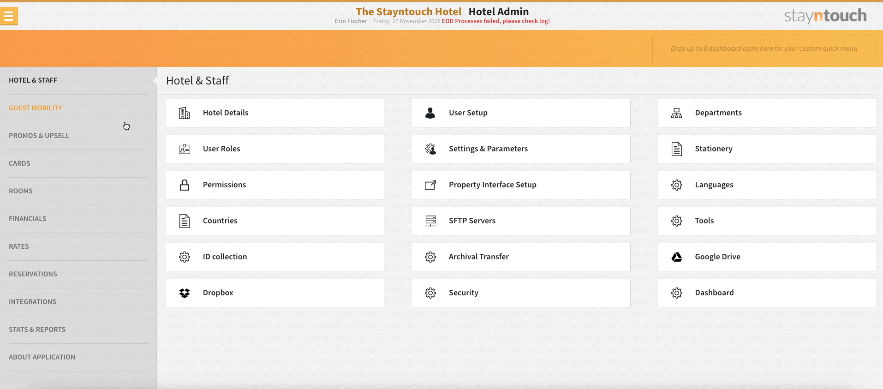883x389 pixels.
Task: Open Property Interface Setup label
Action: pos(493,185)
